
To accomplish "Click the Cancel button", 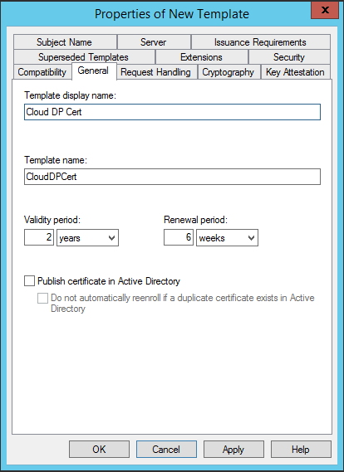I will click(166, 449).
